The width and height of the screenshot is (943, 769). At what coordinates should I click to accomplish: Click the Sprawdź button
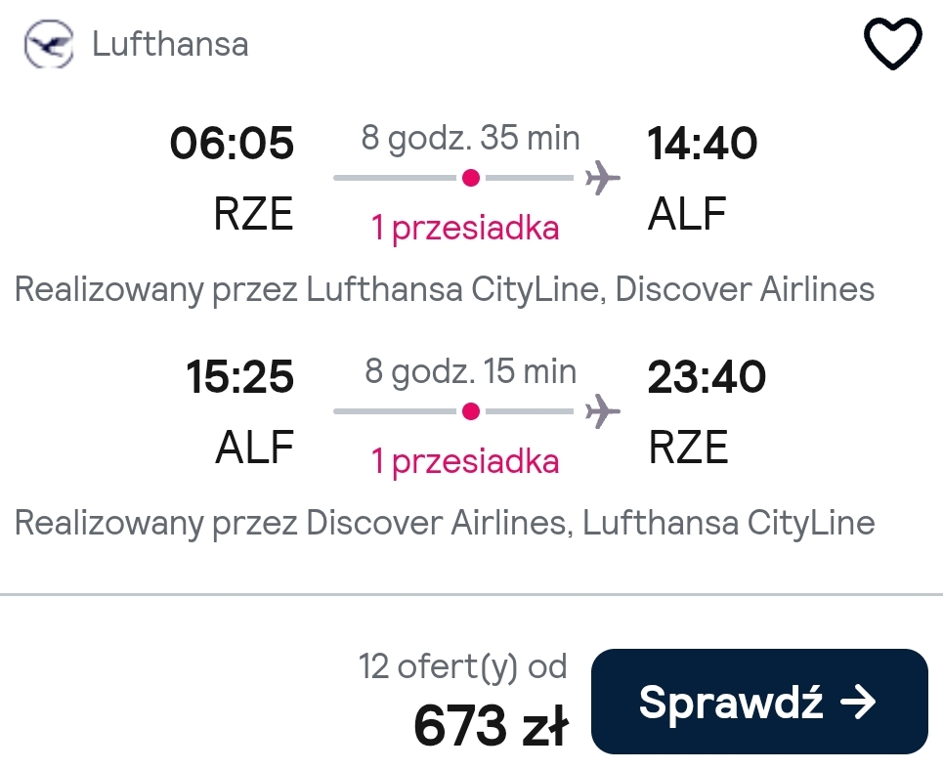pos(759,701)
